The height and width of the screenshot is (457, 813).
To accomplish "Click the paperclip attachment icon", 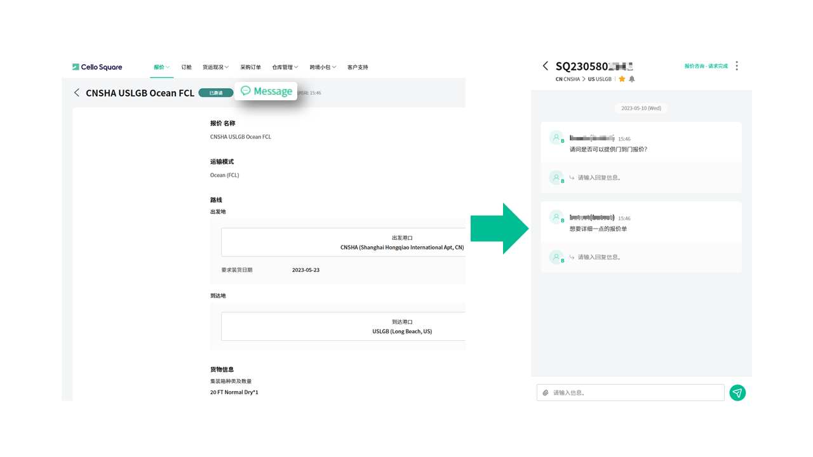I will click(x=545, y=393).
